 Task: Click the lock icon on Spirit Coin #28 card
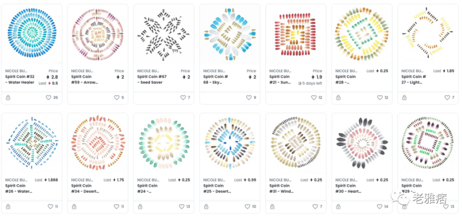(x=338, y=98)
